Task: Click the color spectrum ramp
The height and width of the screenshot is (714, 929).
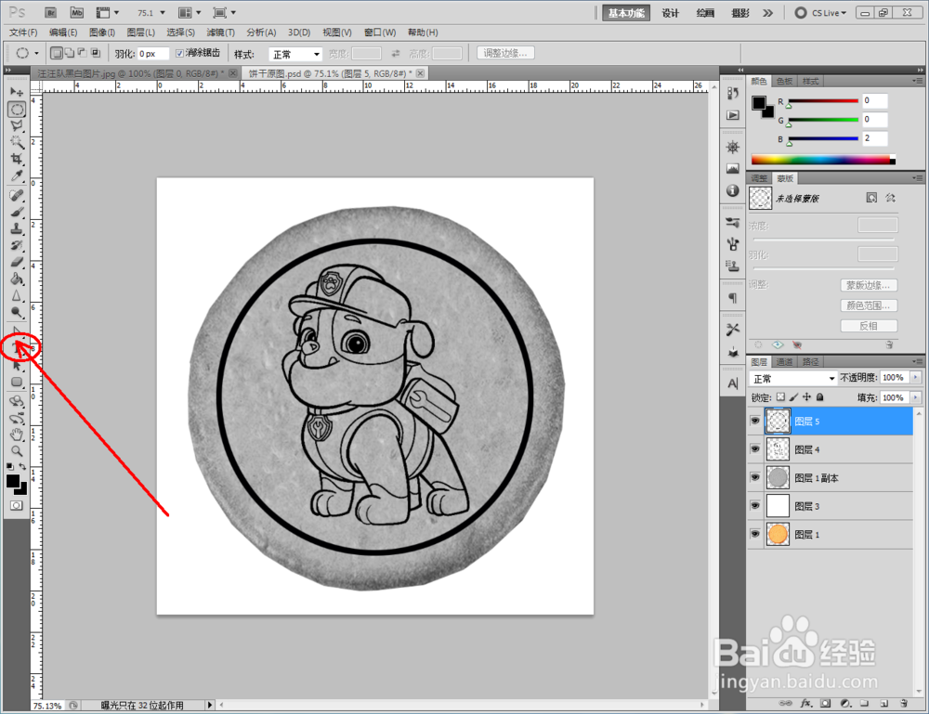Action: coord(823,160)
